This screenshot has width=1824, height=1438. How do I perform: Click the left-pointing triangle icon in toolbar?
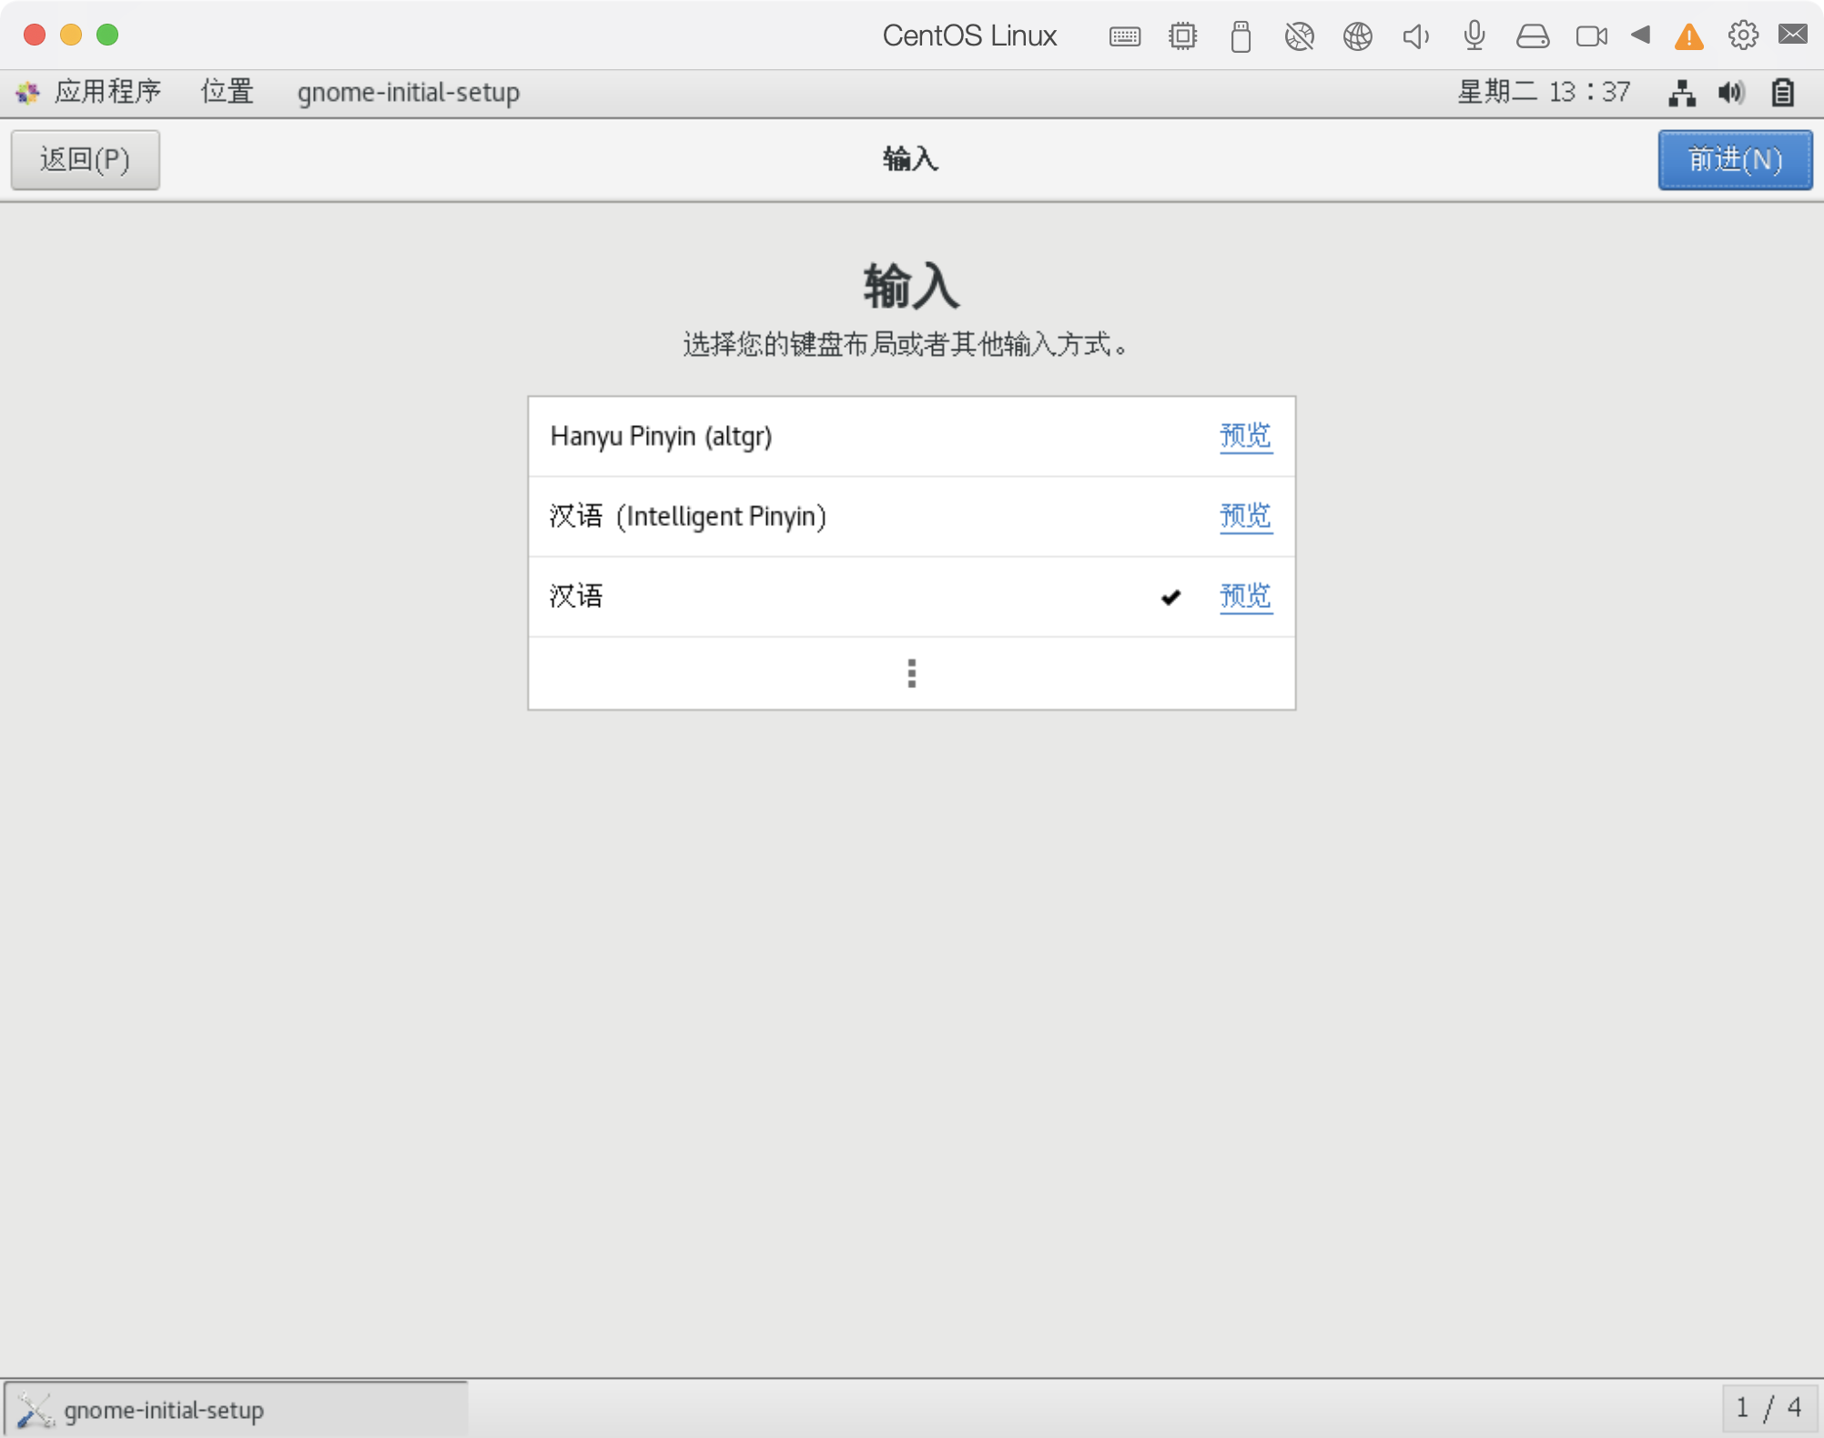[x=1640, y=35]
